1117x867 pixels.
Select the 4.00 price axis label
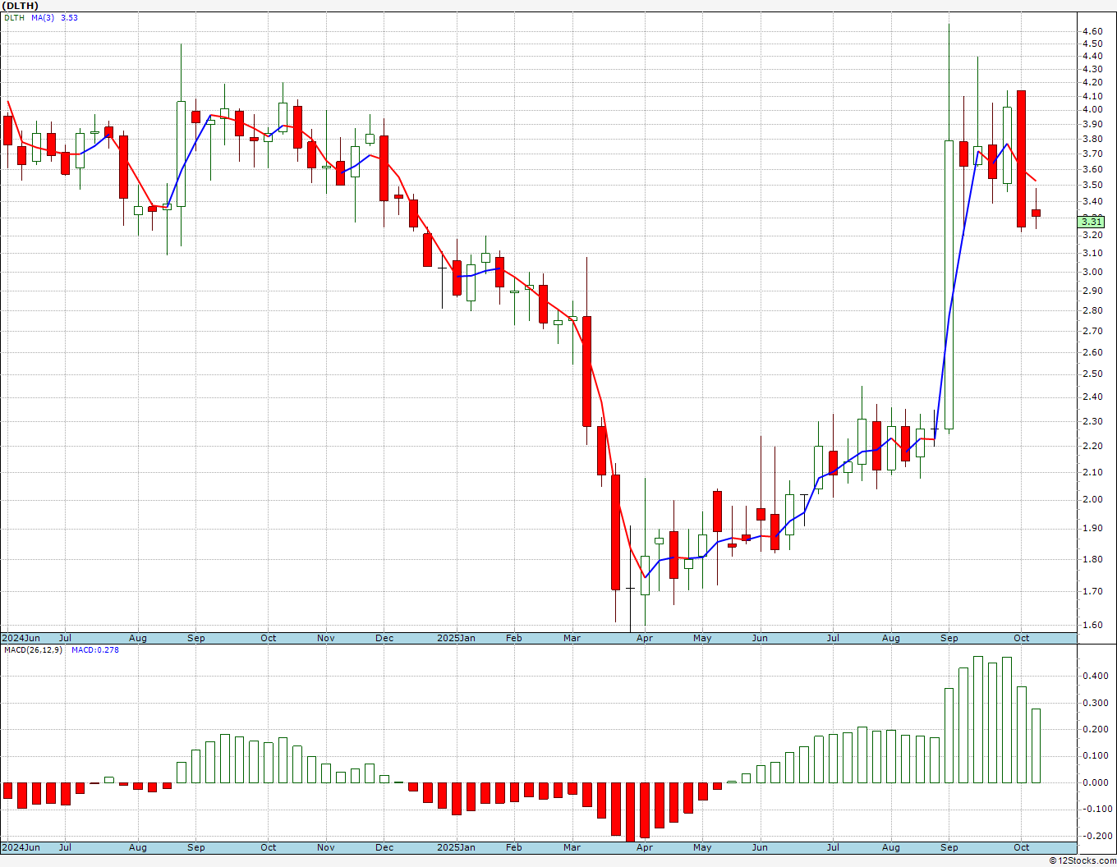[1092, 110]
